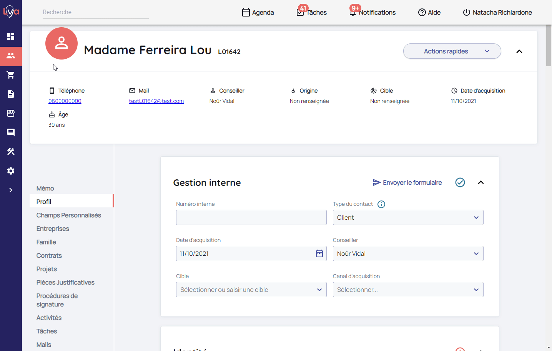Click the chat messages sidebar icon
Screen dimensions: 552x351
[x=11, y=132]
